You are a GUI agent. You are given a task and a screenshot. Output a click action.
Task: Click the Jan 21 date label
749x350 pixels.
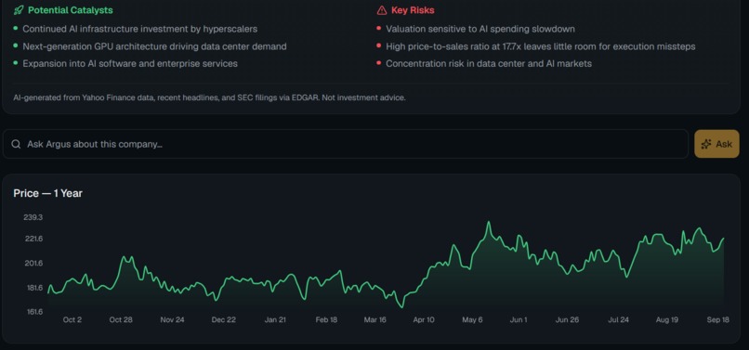[x=275, y=320]
